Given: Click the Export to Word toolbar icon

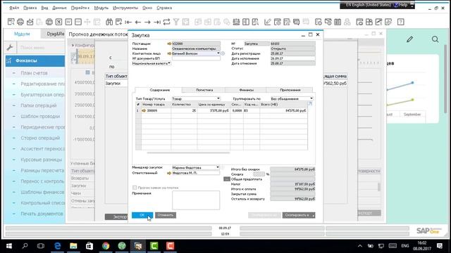Looking at the screenshot, I should pos(68,22).
